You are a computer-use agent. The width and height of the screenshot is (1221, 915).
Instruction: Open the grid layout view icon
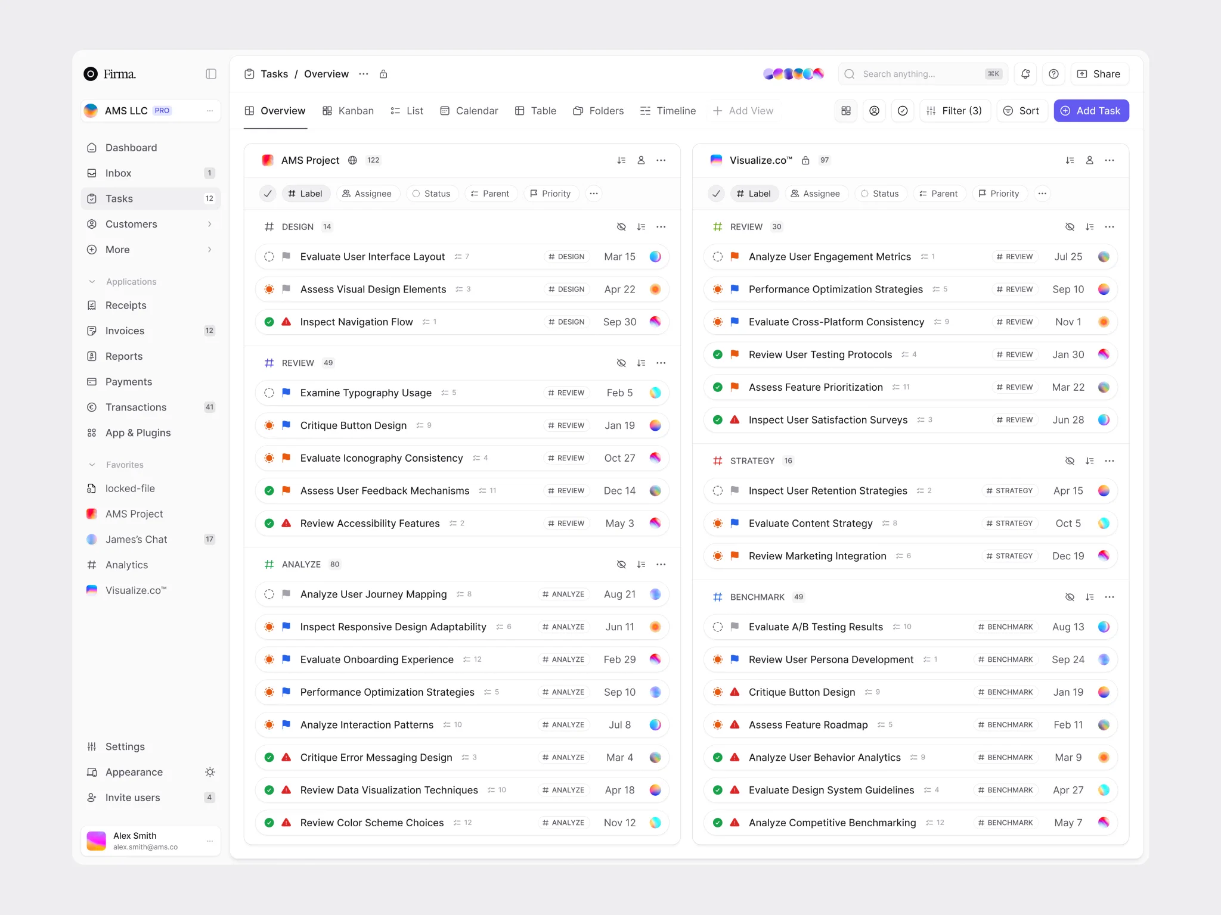(x=846, y=111)
